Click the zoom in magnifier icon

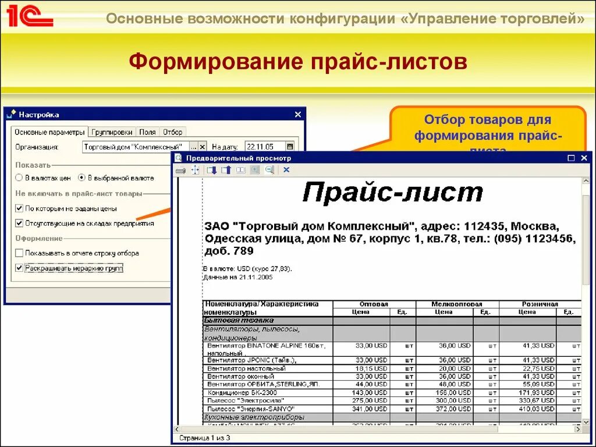tap(255, 170)
